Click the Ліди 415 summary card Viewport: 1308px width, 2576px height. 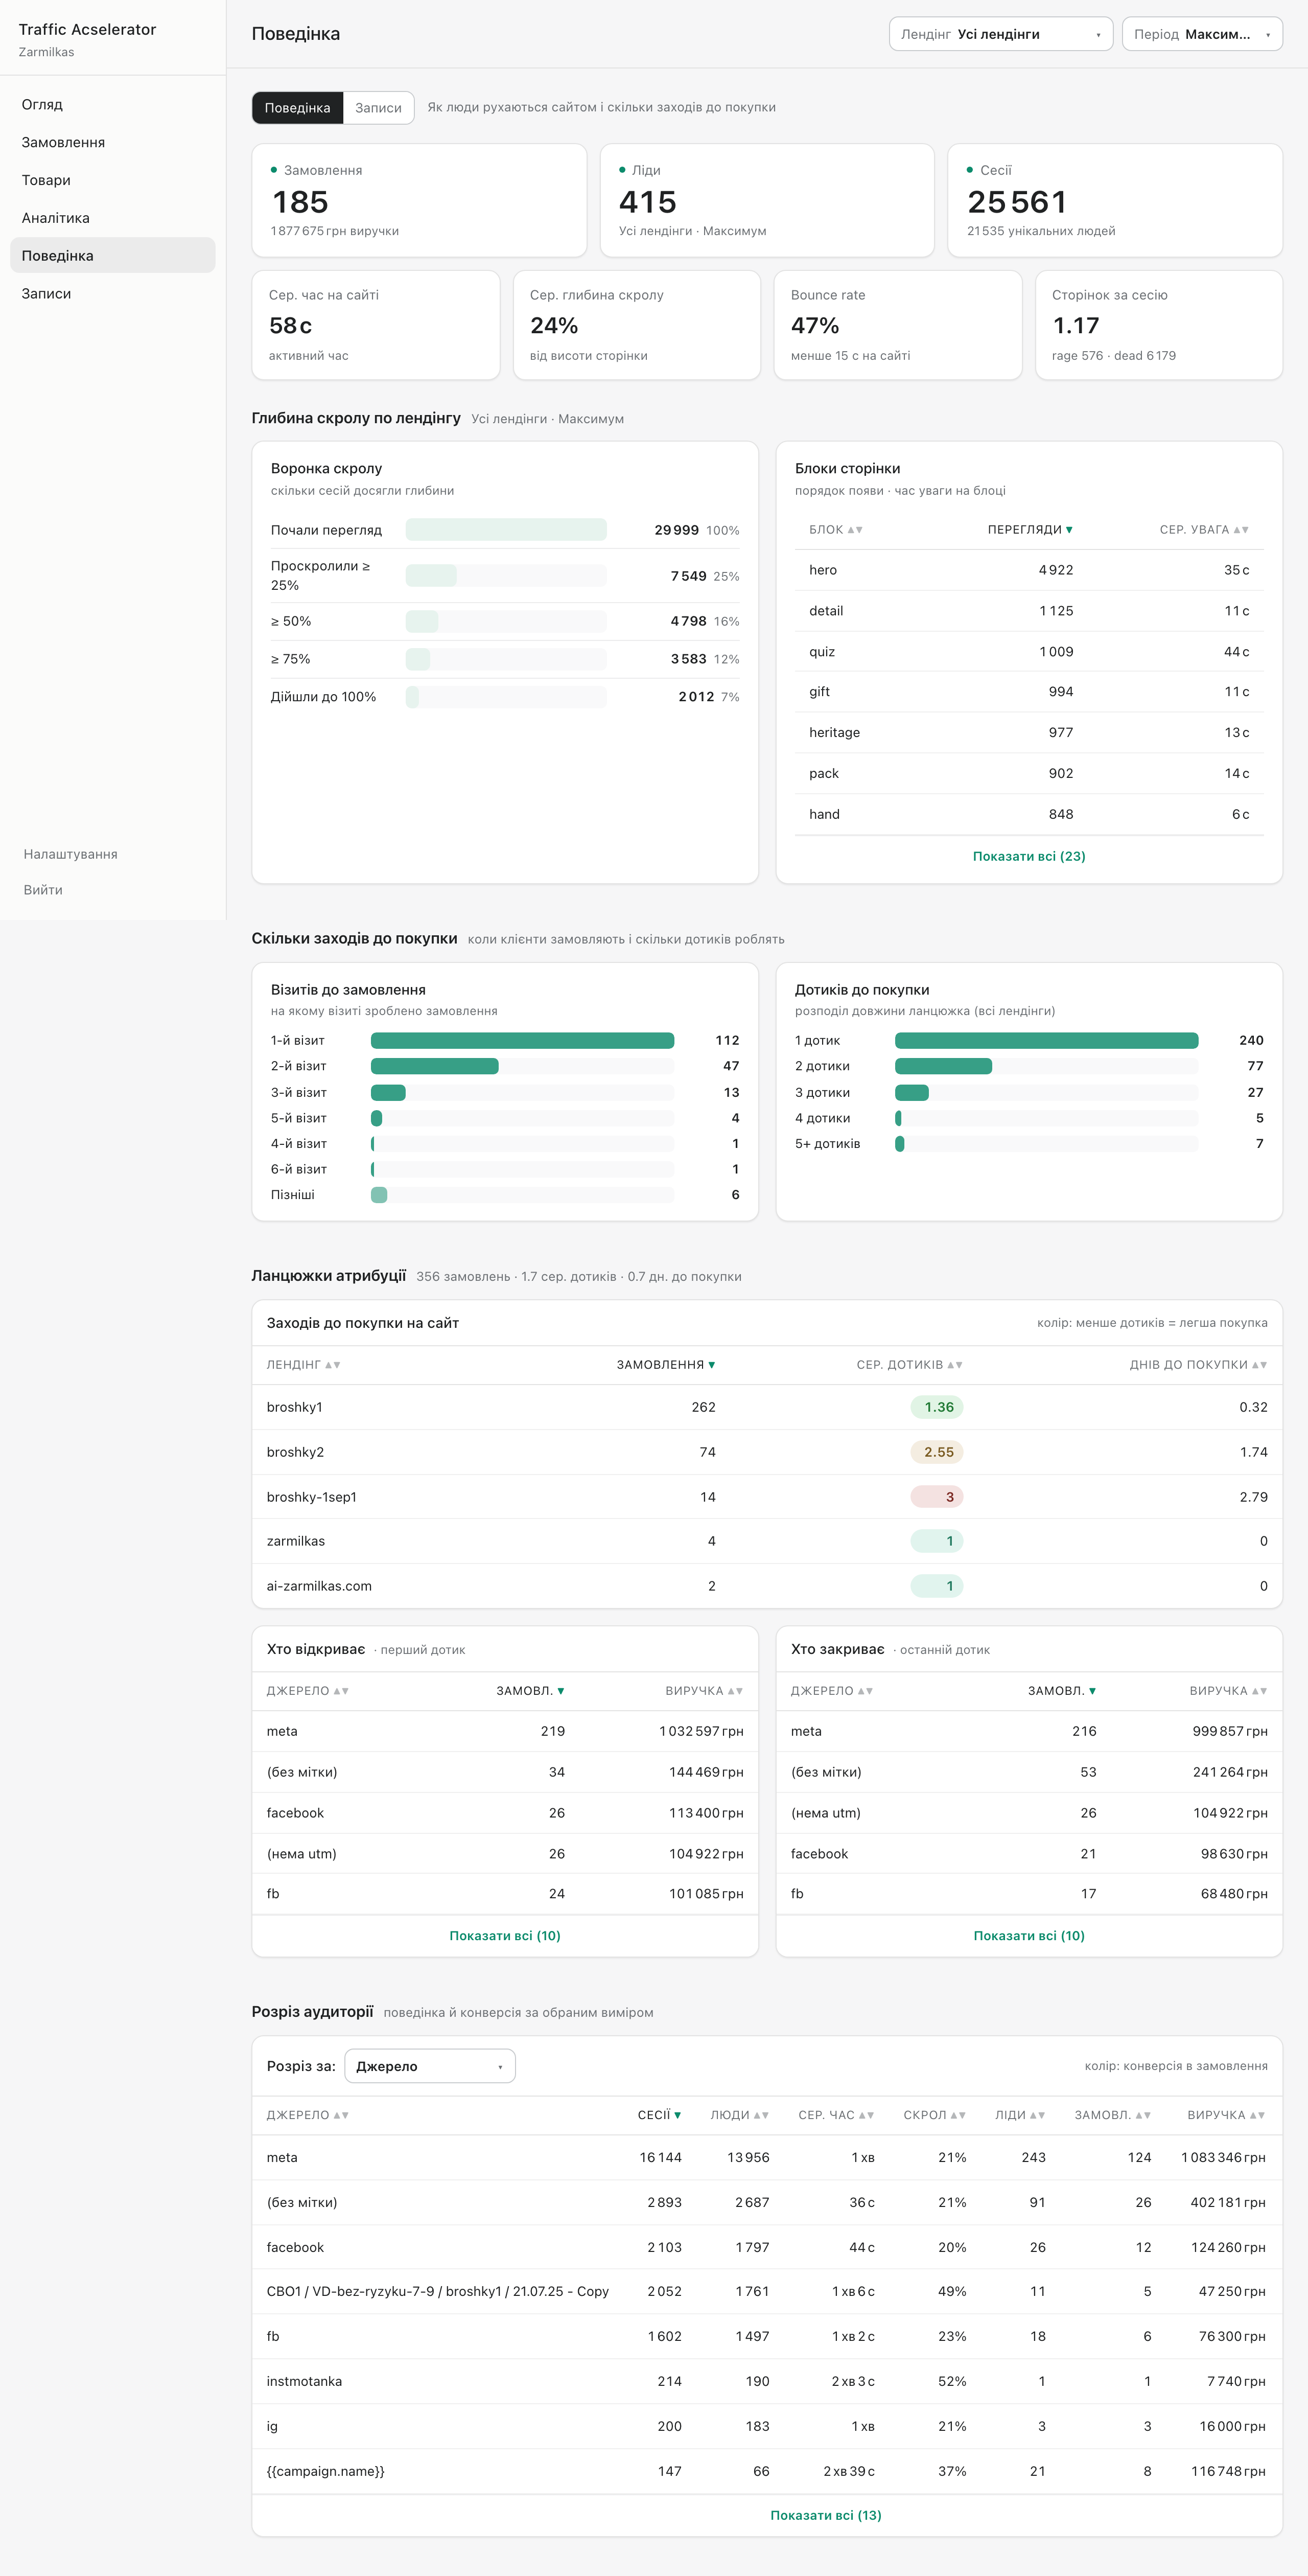[x=767, y=200]
